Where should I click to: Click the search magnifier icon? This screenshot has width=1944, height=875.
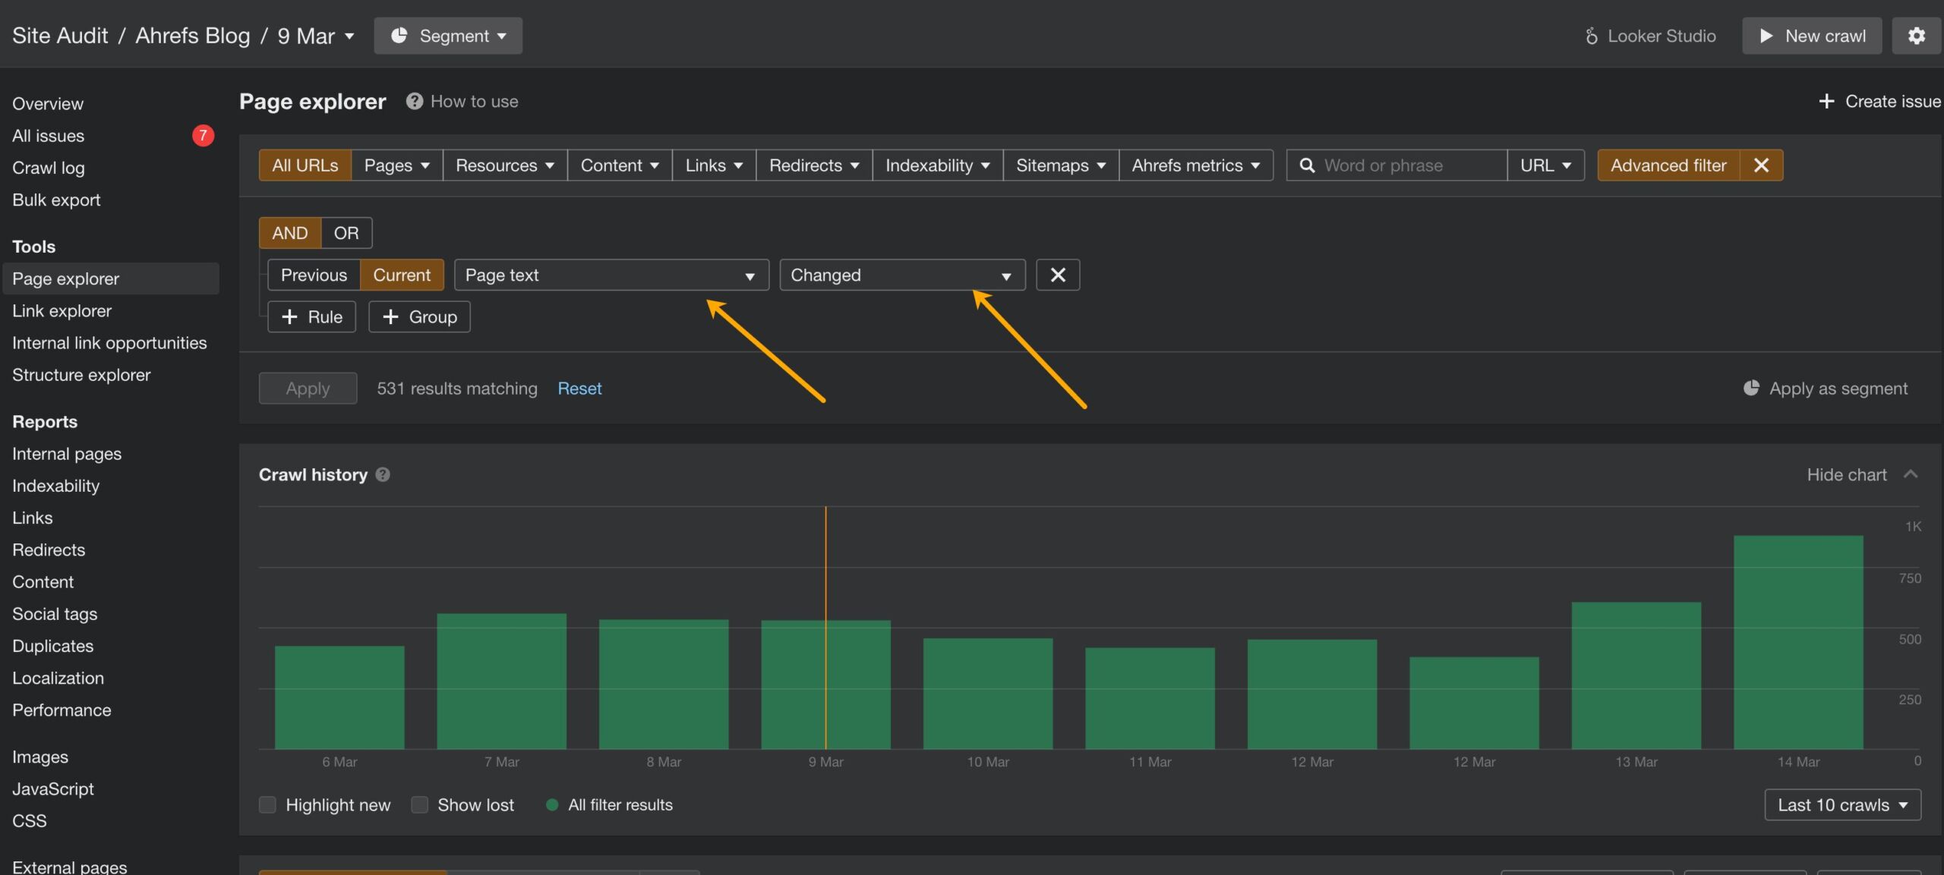point(1306,165)
